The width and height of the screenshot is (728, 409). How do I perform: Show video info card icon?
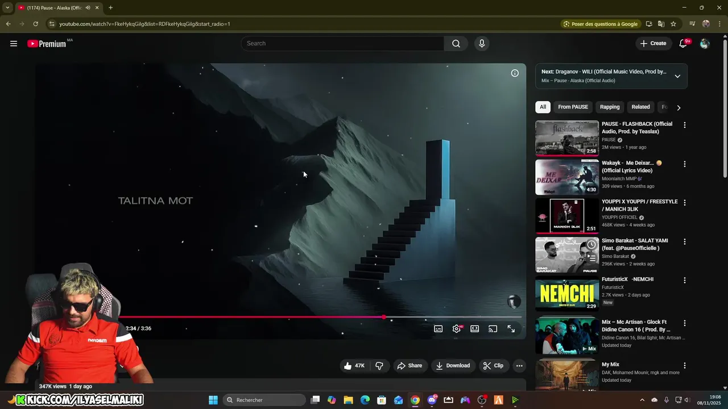click(515, 73)
